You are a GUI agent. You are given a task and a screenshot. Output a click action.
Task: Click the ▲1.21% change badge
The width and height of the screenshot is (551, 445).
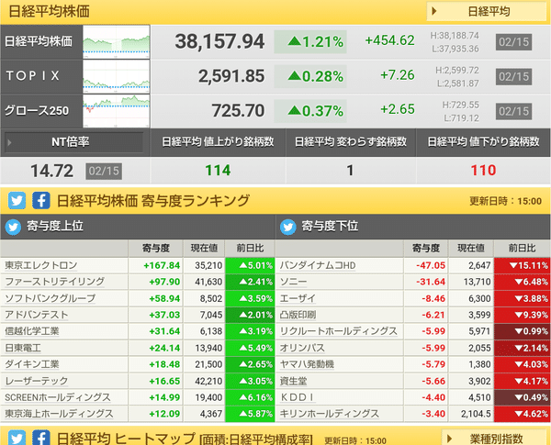click(x=310, y=42)
